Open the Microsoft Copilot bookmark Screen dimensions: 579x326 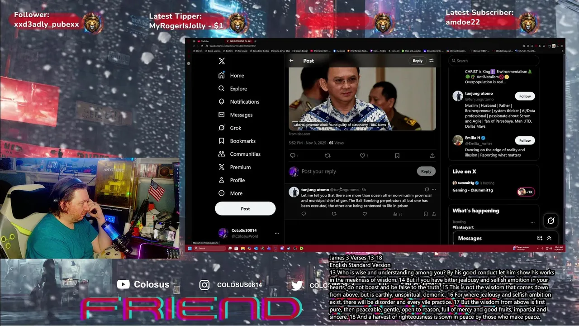pyautogui.click(x=456, y=51)
